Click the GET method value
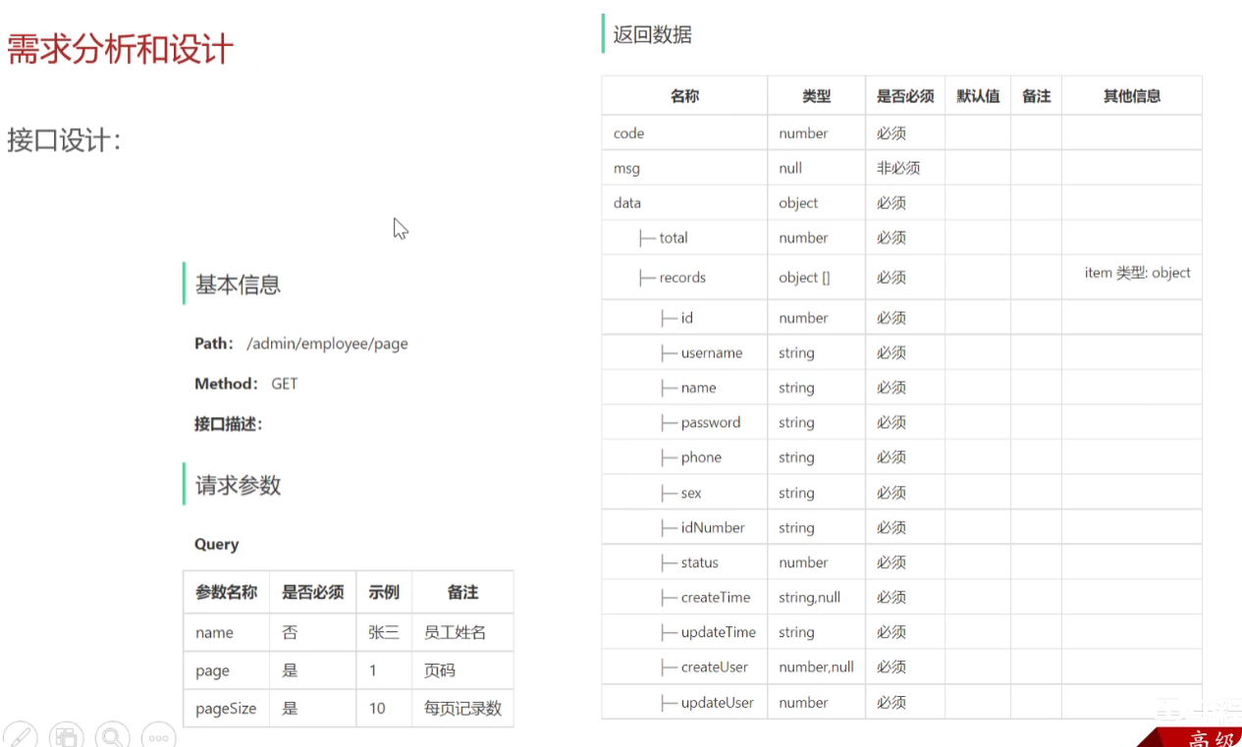Image resolution: width=1242 pixels, height=747 pixels. (285, 384)
